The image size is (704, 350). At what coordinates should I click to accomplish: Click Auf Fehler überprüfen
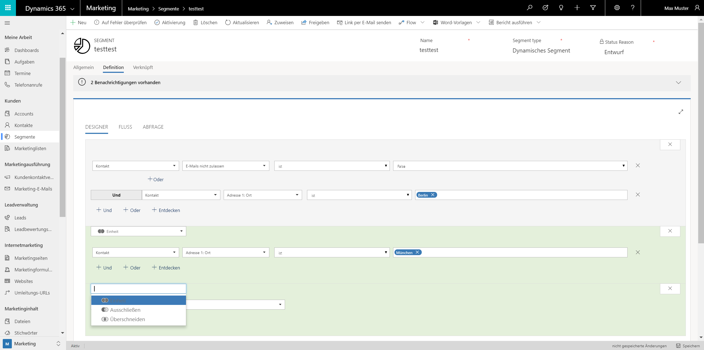120,23
